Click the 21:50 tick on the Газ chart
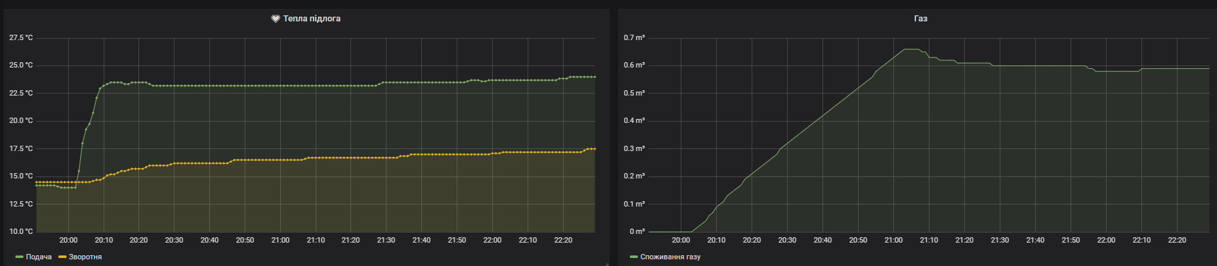Image resolution: width=1217 pixels, height=266 pixels. click(1071, 240)
